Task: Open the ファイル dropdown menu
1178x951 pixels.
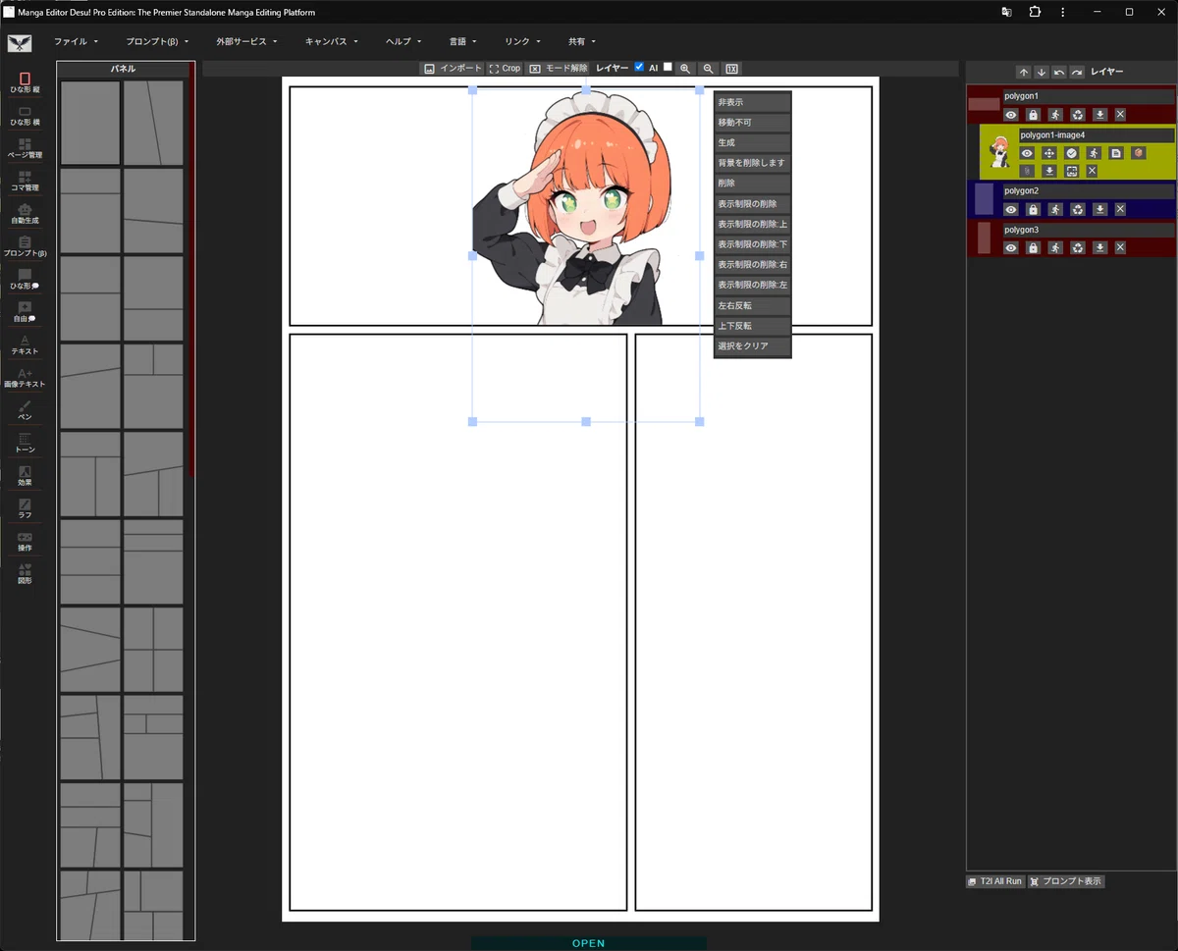Action: 77,42
